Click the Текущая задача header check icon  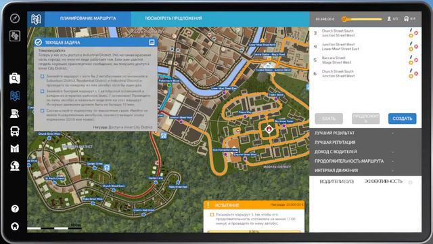39,42
